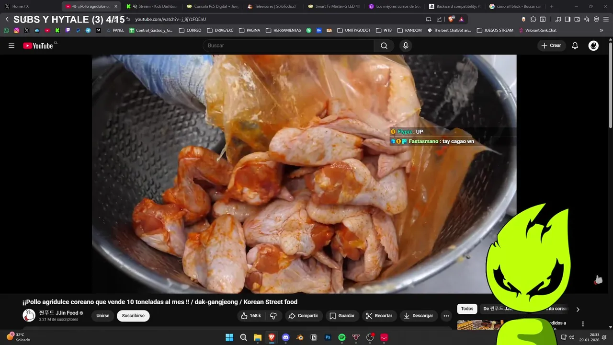
Task: Open the WTB bookmarks folder
Action: coord(384,30)
